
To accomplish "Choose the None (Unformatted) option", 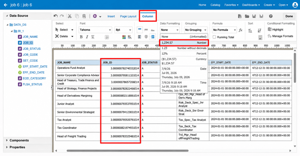I will [x=184, y=37].
